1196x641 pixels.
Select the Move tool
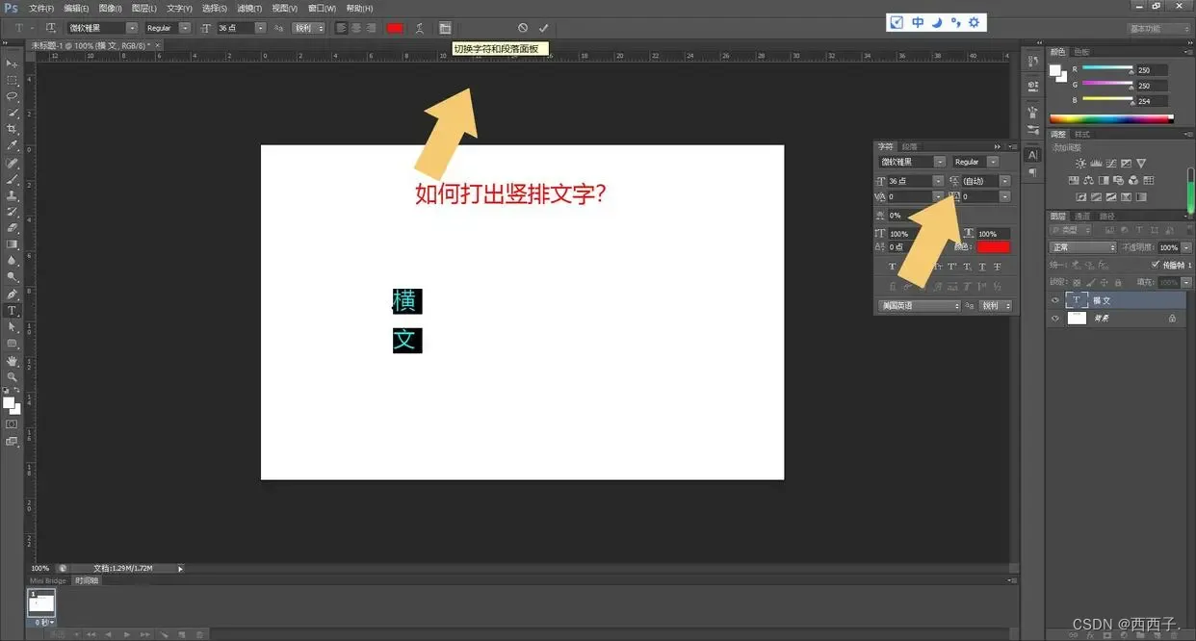(13, 64)
